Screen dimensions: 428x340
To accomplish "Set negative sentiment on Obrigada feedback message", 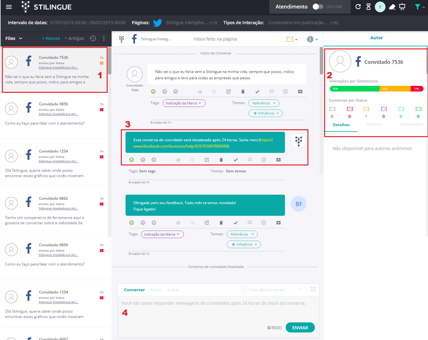I will click(x=154, y=223).
